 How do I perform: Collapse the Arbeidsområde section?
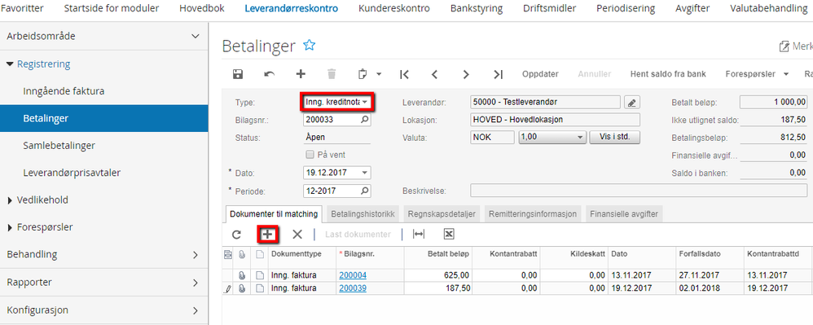click(x=195, y=37)
